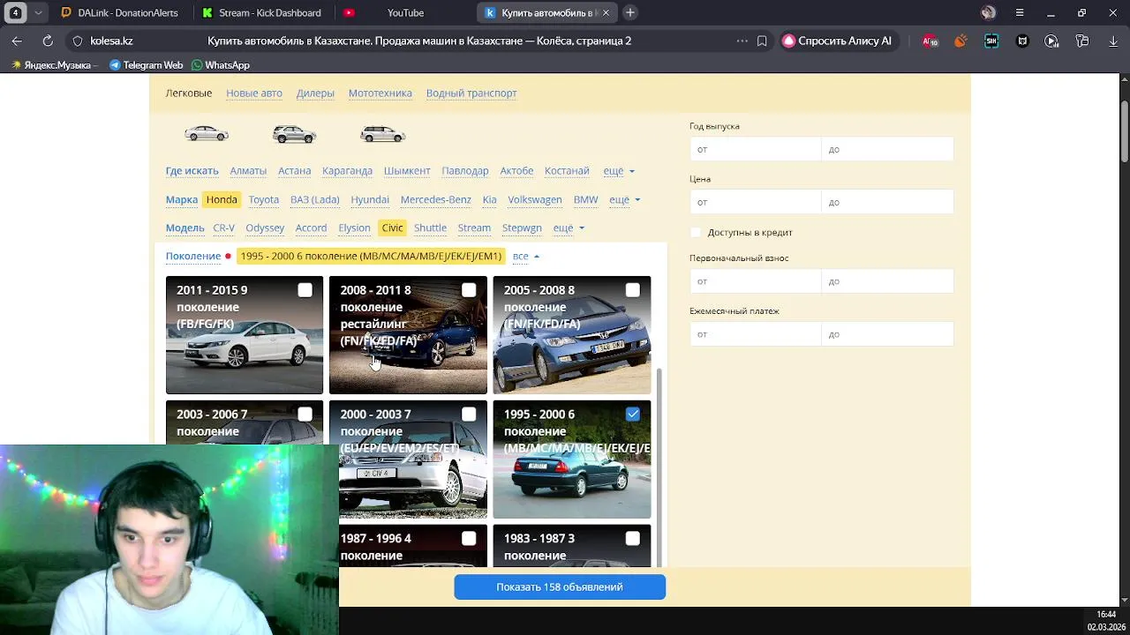This screenshot has width=1130, height=635.
Task: Uncheck the 1995 - 2000 6 поколение checkbox
Action: click(632, 415)
